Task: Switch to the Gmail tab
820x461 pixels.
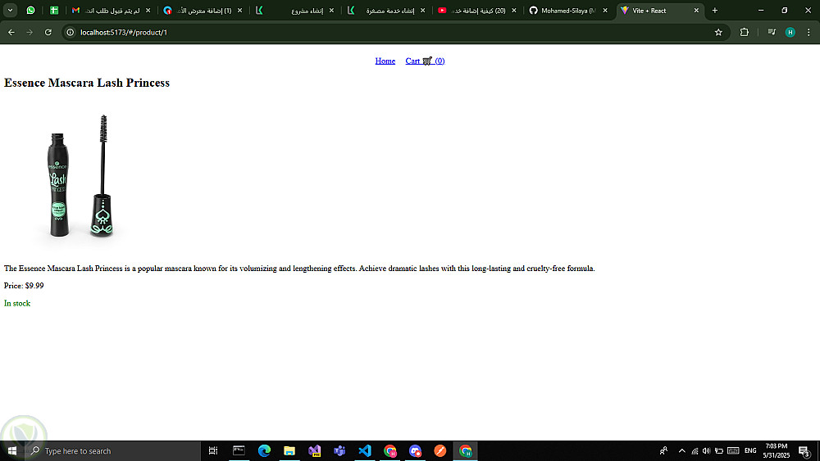Action: click(x=111, y=11)
